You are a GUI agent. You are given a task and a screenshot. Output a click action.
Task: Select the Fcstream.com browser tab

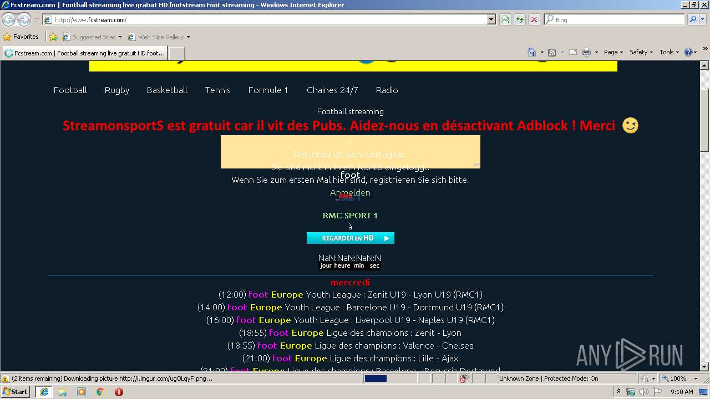85,53
